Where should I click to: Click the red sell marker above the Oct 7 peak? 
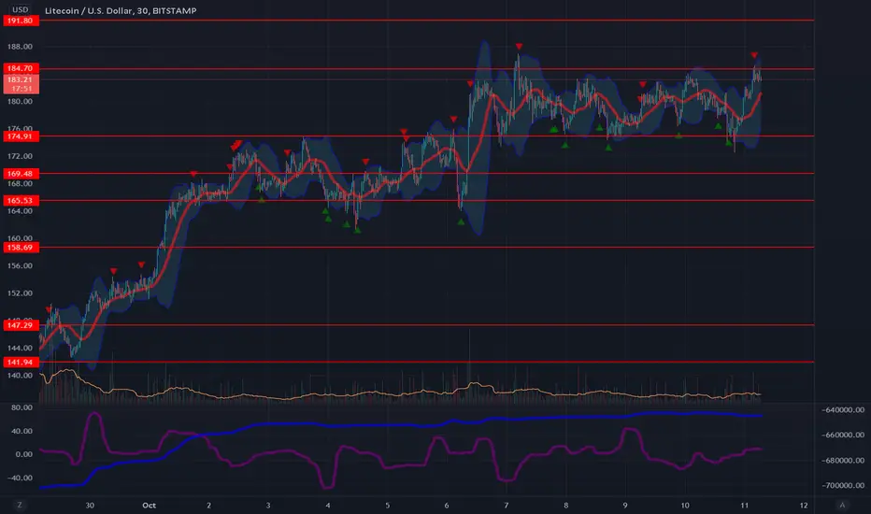pyautogui.click(x=519, y=47)
